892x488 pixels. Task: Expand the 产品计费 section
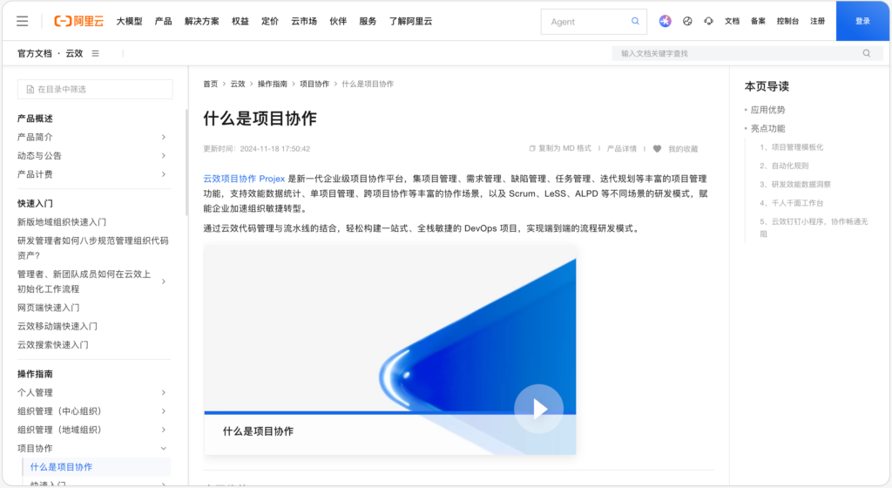163,174
